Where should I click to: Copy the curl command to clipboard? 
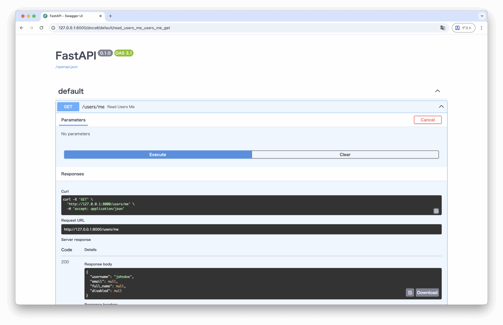[436, 211]
